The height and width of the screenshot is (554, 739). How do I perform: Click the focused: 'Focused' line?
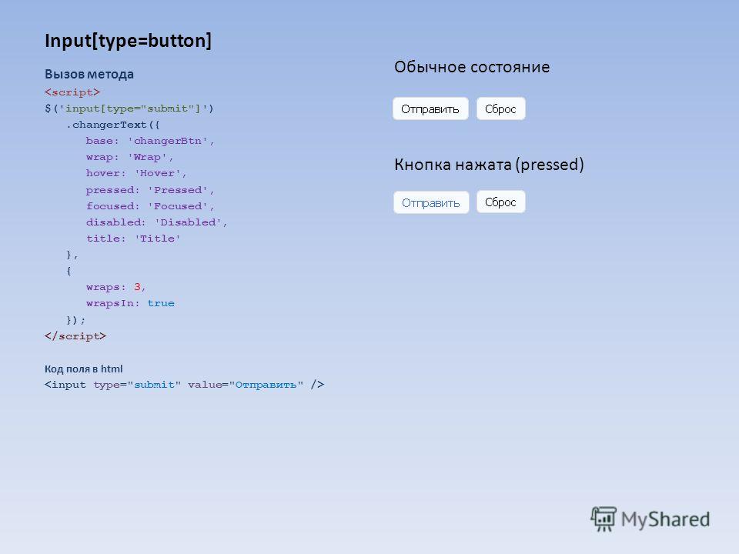(150, 206)
